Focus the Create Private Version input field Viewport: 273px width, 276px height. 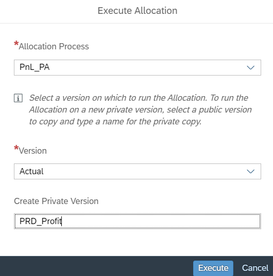(138, 221)
